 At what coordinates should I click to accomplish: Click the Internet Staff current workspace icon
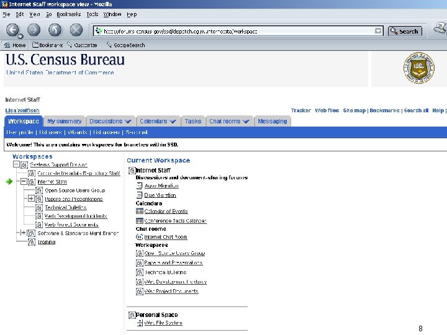[x=132, y=171]
